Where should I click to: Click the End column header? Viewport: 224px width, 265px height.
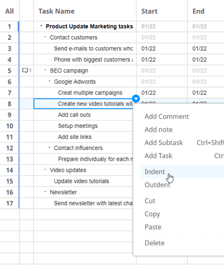point(198,11)
